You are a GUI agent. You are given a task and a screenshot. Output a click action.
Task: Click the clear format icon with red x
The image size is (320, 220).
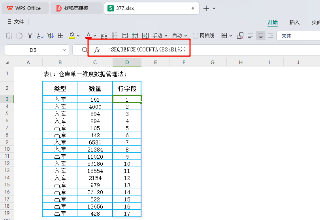[x=240, y=36]
